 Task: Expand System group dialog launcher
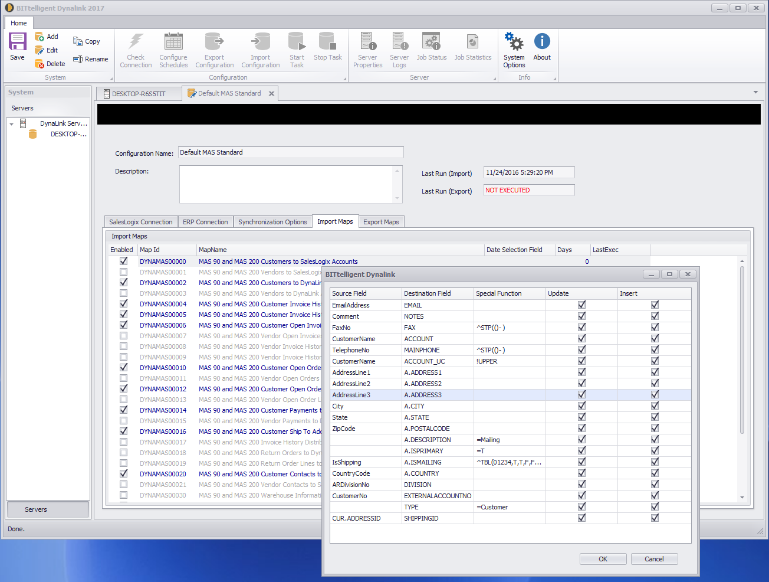click(x=111, y=79)
